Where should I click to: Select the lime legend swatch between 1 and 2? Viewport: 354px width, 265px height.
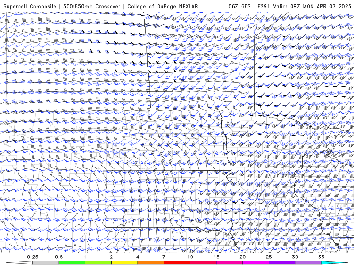tap(98, 263)
